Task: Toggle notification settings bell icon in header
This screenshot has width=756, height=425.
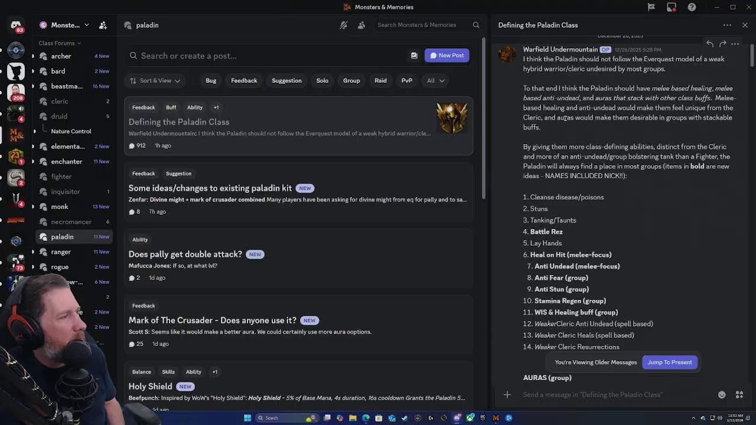Action: pyautogui.click(x=344, y=25)
